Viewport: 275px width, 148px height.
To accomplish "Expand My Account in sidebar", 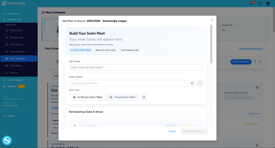I will (18, 14).
